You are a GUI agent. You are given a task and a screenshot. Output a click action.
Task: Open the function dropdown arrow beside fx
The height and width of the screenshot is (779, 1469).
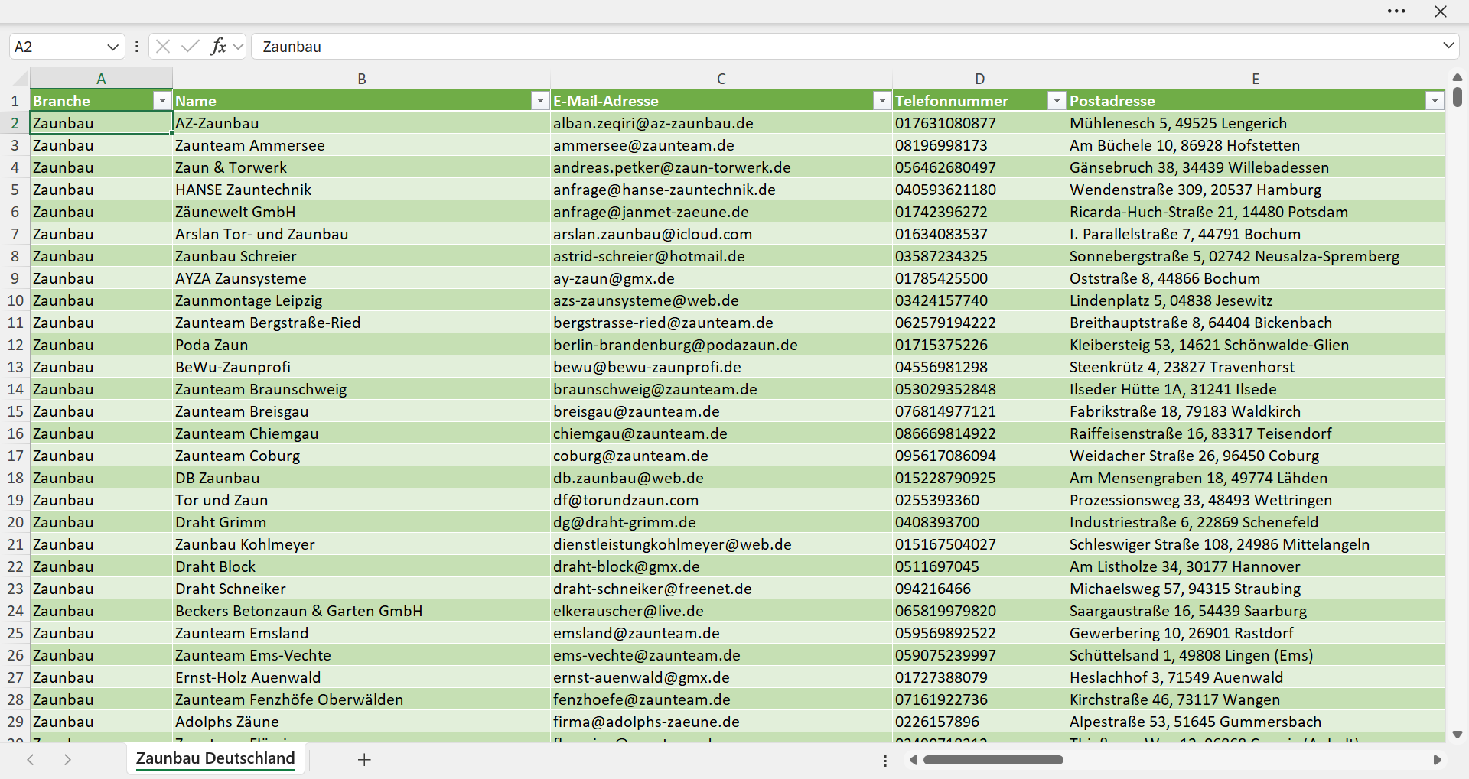pos(238,47)
